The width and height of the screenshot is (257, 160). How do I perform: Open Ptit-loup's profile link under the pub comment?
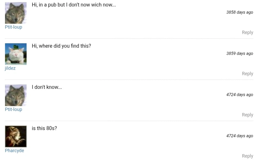[x=13, y=27]
